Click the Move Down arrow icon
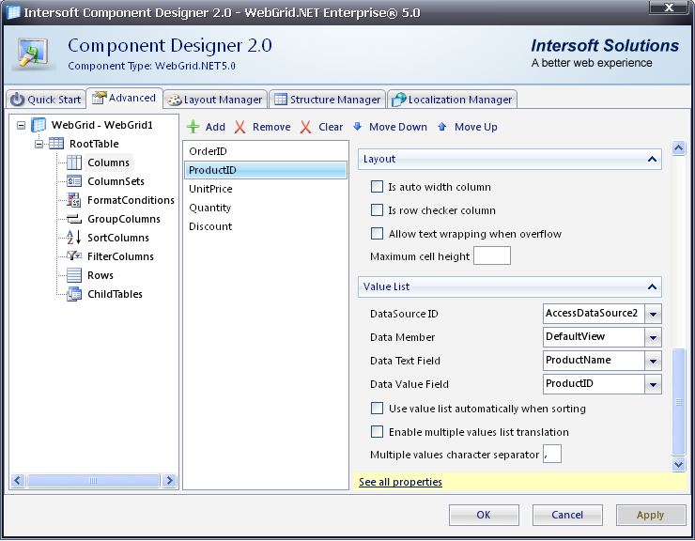 click(357, 127)
